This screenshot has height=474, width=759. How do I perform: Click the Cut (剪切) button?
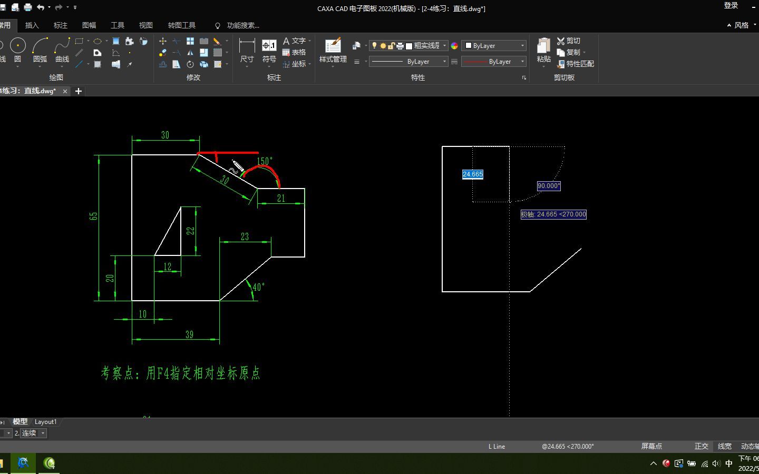coord(569,41)
